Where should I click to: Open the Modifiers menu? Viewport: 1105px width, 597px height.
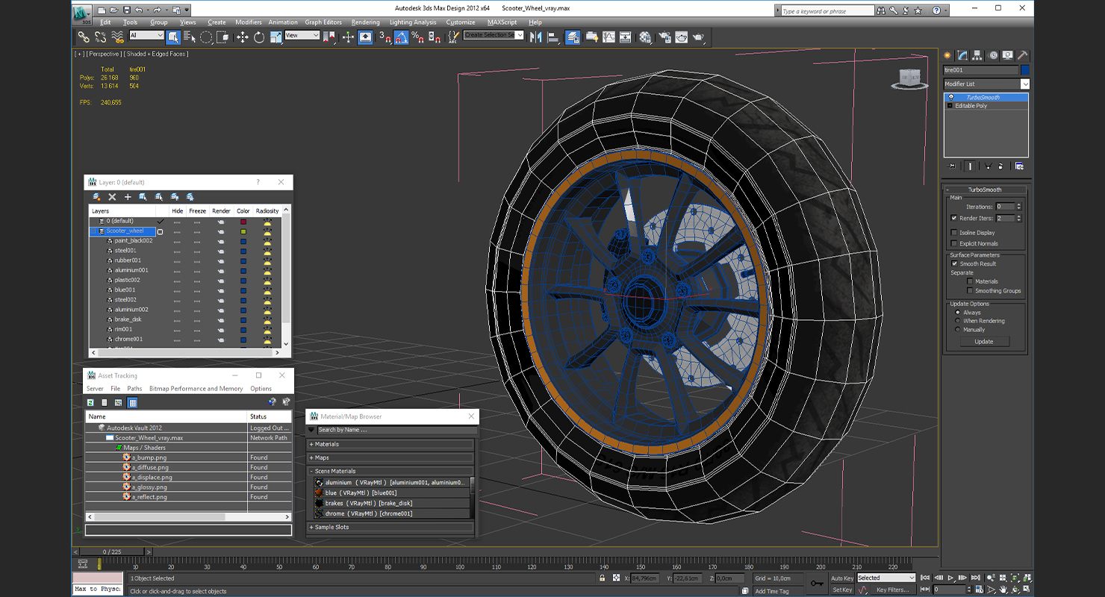click(249, 22)
